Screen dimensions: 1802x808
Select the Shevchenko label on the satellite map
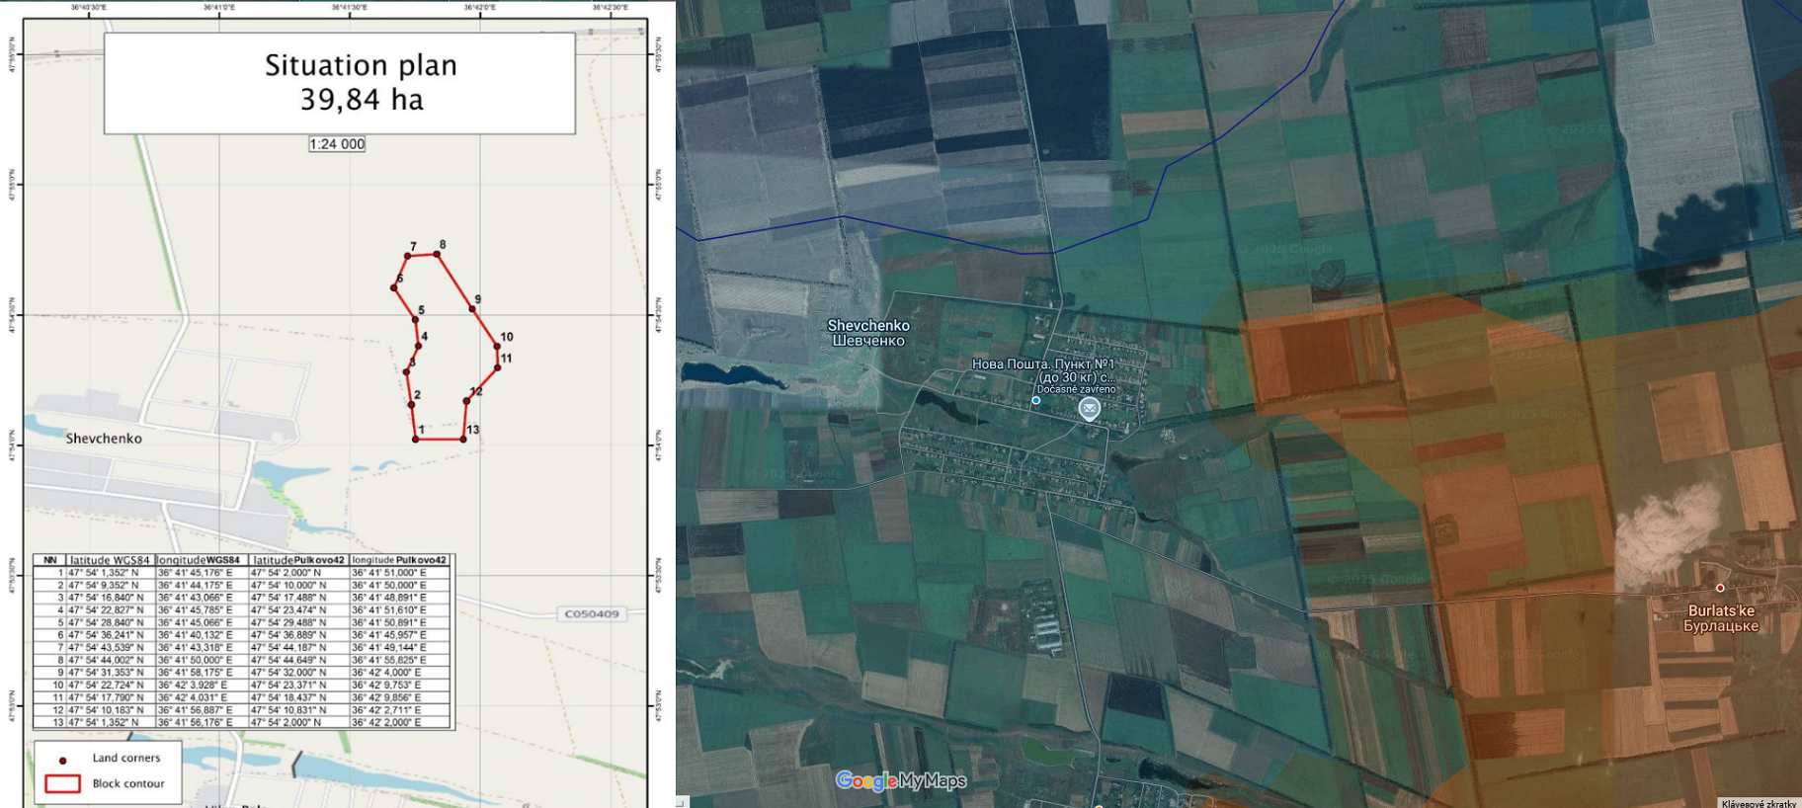(868, 333)
